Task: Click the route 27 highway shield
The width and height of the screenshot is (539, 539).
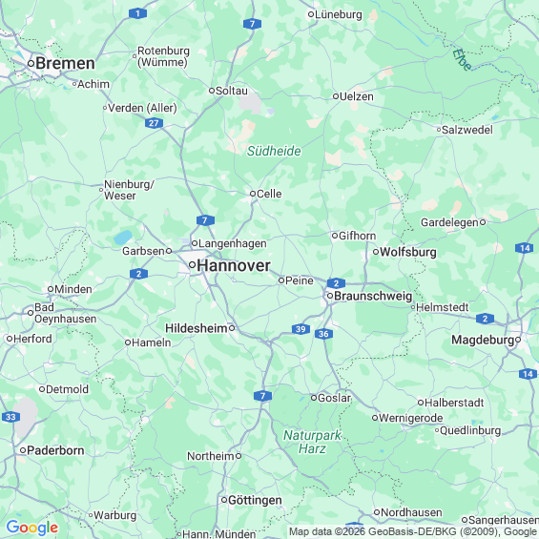Action: (154, 123)
